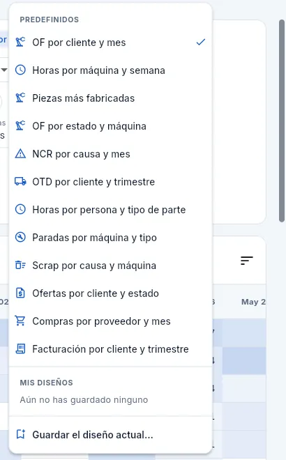Click the PREDEFINIDOS section heading

[50, 20]
